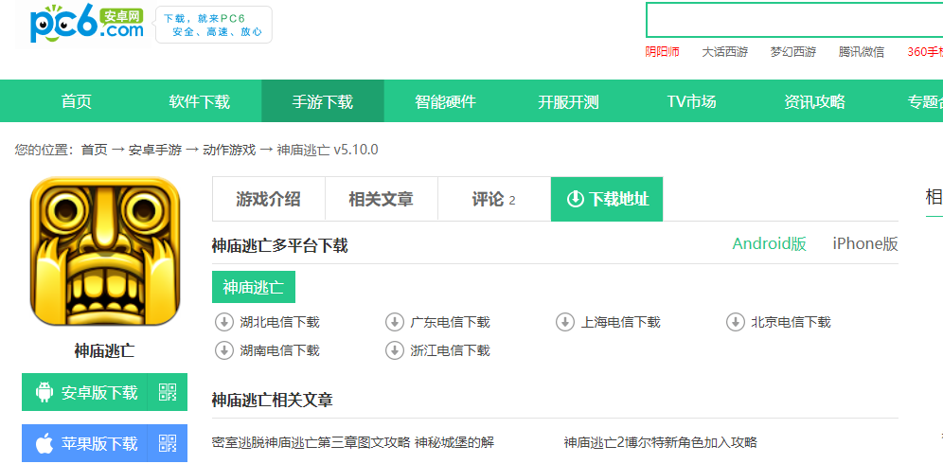Click download arrow icon next to 上海电信下载
Viewport: 943px width, 464px height.
pos(564,322)
